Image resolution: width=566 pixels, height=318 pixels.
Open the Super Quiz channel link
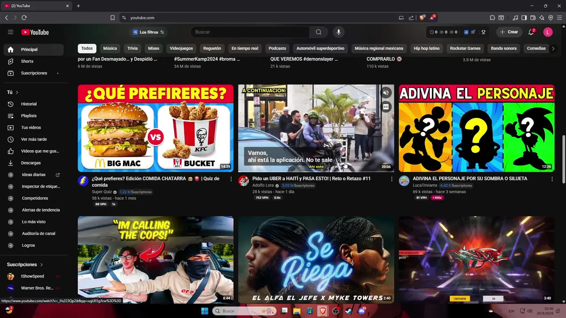click(x=102, y=192)
